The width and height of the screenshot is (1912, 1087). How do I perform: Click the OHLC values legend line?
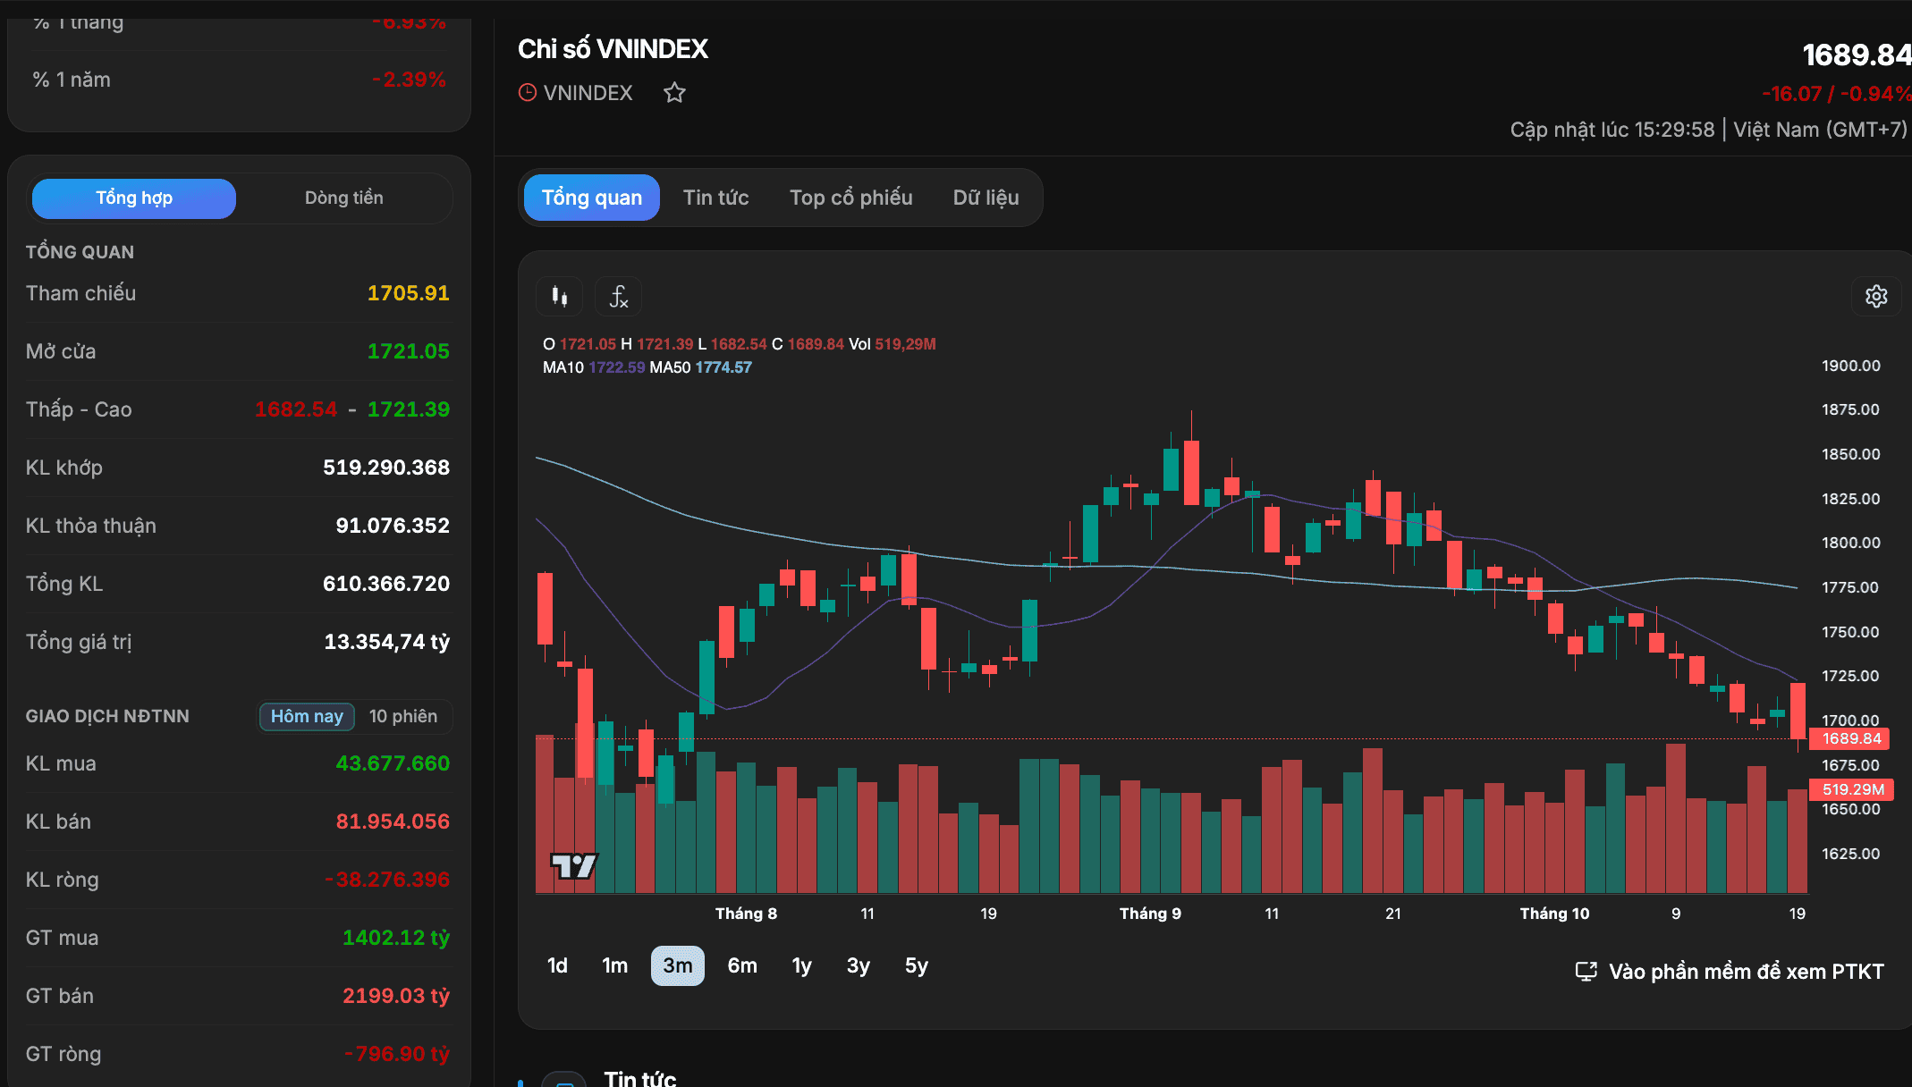[x=739, y=344]
